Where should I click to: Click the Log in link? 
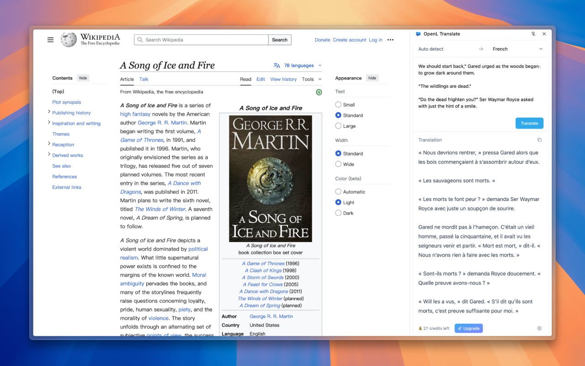tap(376, 40)
